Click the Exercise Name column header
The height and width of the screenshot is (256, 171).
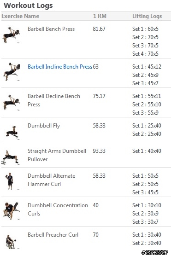[20, 16]
